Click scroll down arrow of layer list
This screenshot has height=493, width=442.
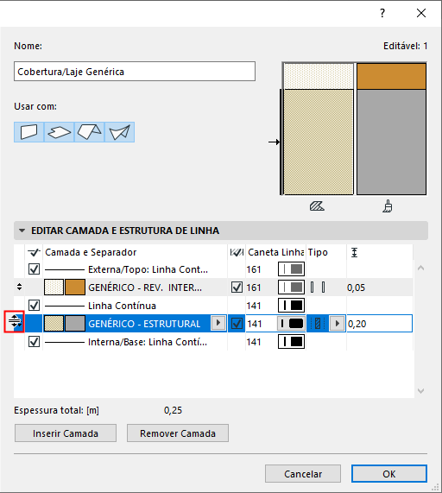421,391
